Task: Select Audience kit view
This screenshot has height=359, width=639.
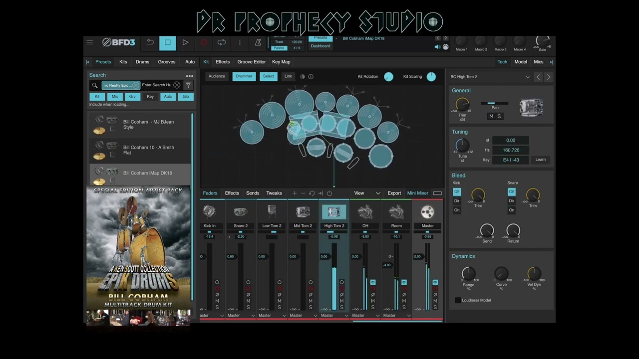Action: tap(217, 76)
